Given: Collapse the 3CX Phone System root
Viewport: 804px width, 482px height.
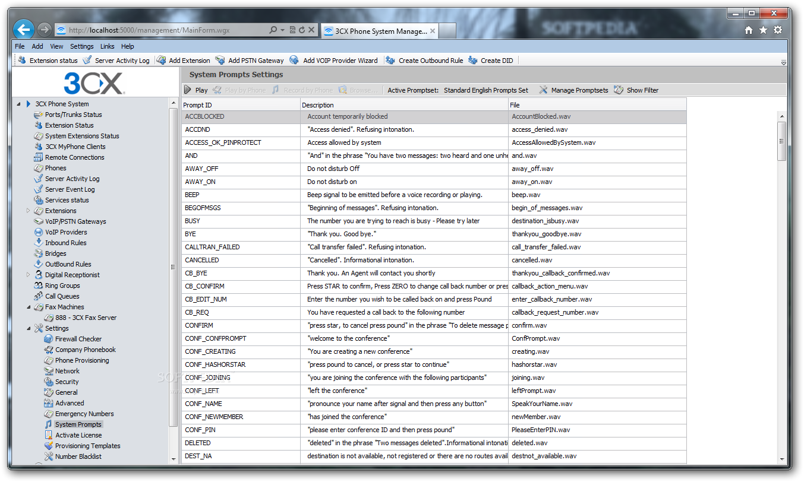Looking at the screenshot, I should tap(18, 104).
